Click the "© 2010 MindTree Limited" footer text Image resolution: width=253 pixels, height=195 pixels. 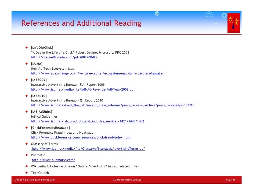click(x=127, y=180)
